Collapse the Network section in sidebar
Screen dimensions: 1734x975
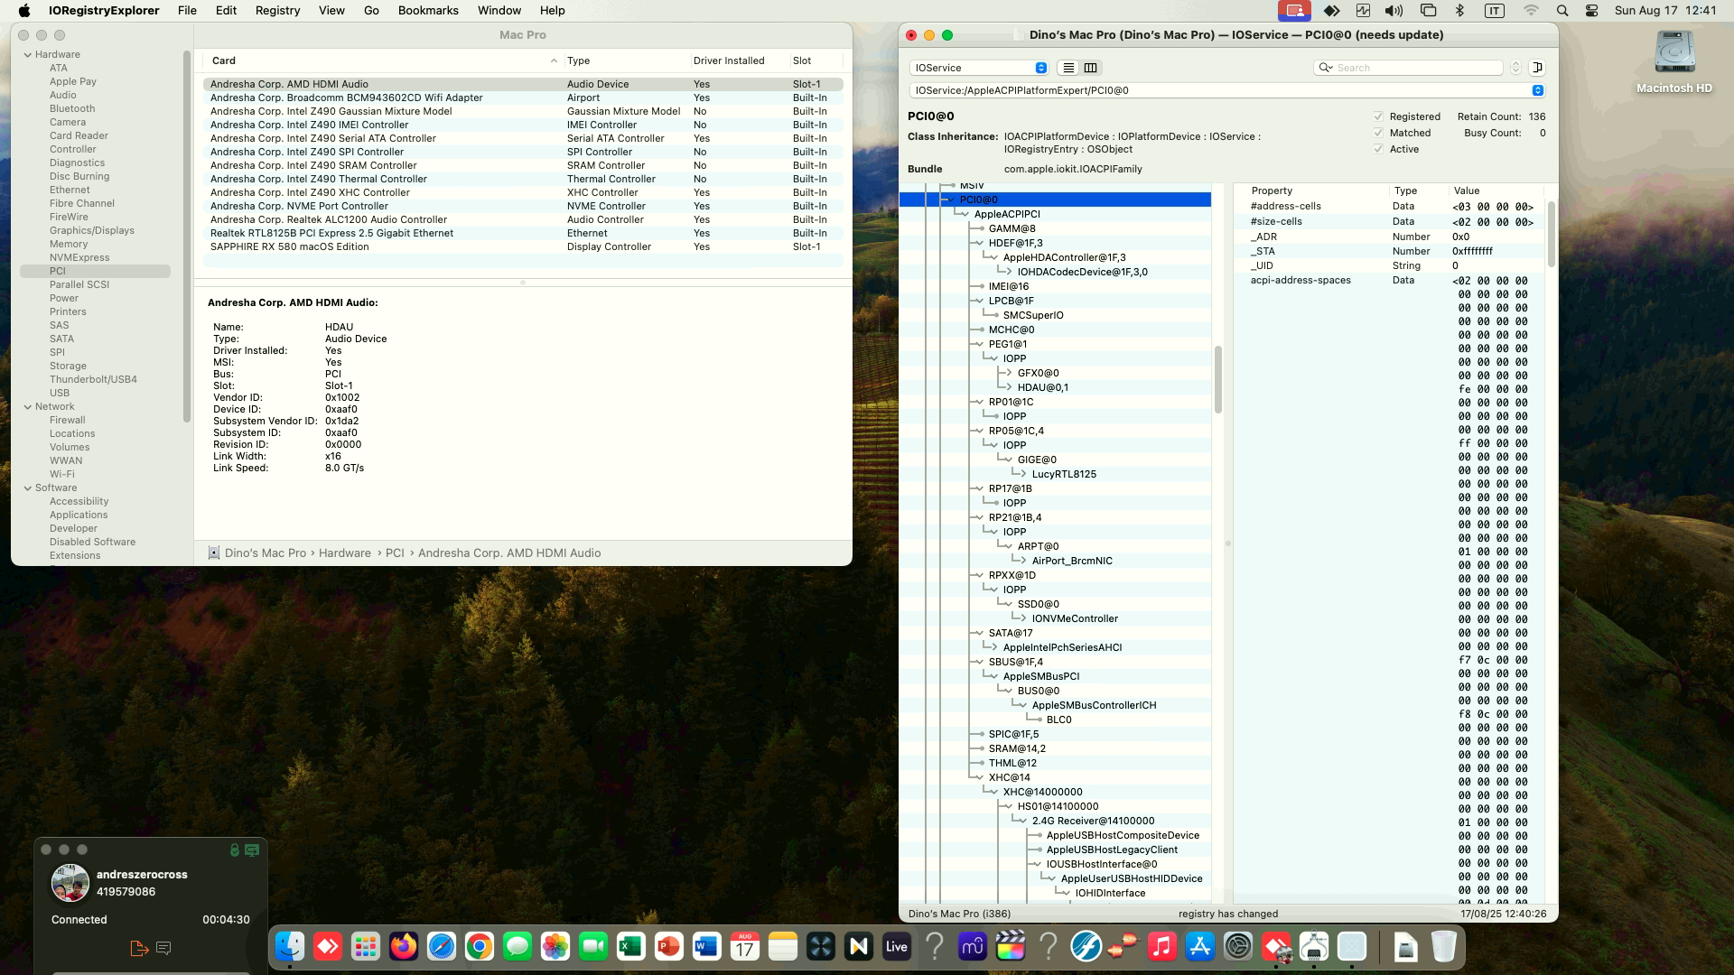(28, 407)
